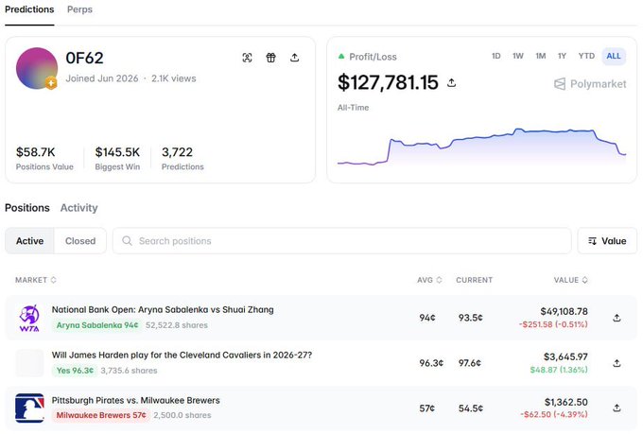Open Pittsburgh Pirates vs. Milwaukee Brewers market

coord(136,400)
